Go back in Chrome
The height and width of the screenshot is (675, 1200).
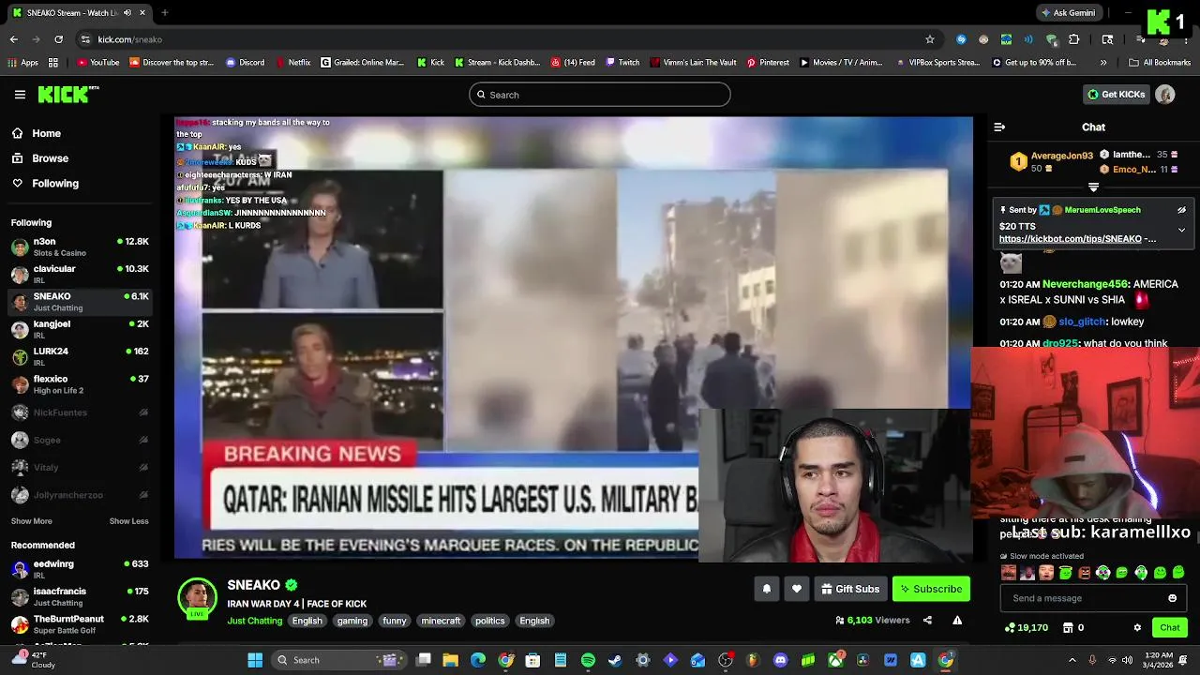click(x=13, y=39)
